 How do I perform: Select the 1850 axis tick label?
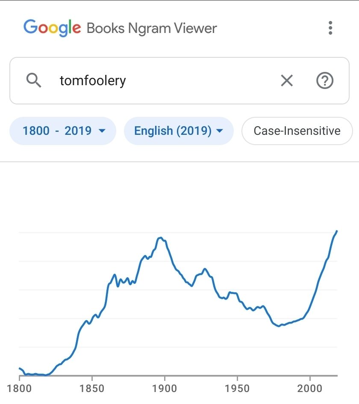tap(92, 389)
